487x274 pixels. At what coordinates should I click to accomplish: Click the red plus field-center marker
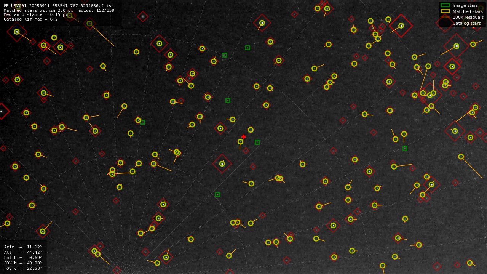pos(244,137)
